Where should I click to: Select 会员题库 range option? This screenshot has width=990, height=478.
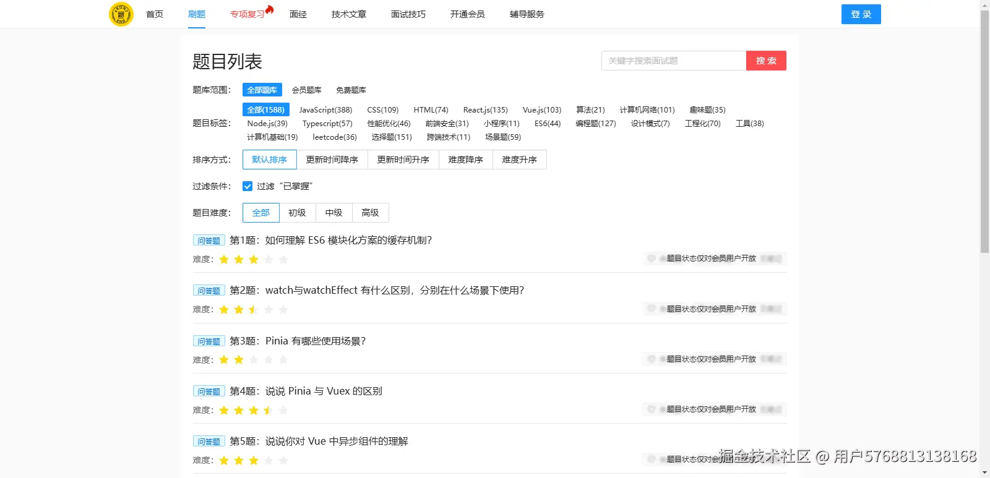(307, 90)
